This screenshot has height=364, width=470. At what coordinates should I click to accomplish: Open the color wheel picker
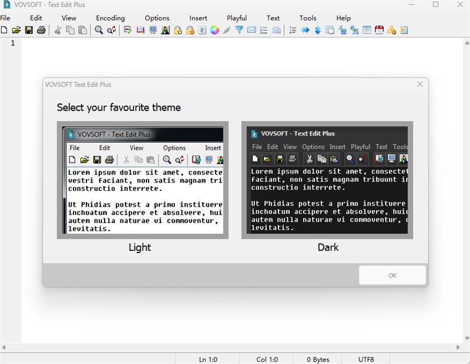[x=214, y=30]
